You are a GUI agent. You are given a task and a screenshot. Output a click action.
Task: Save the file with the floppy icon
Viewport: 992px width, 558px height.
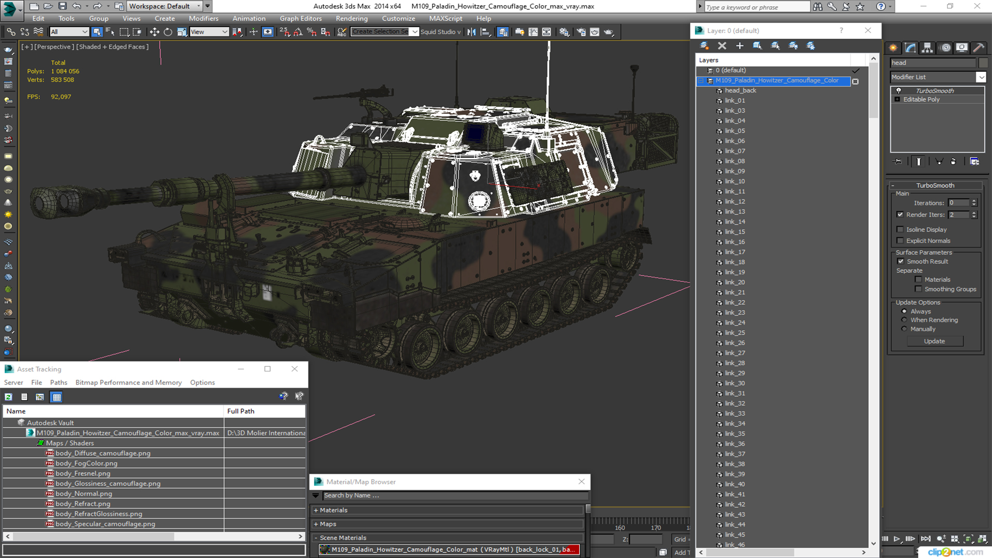click(62, 6)
